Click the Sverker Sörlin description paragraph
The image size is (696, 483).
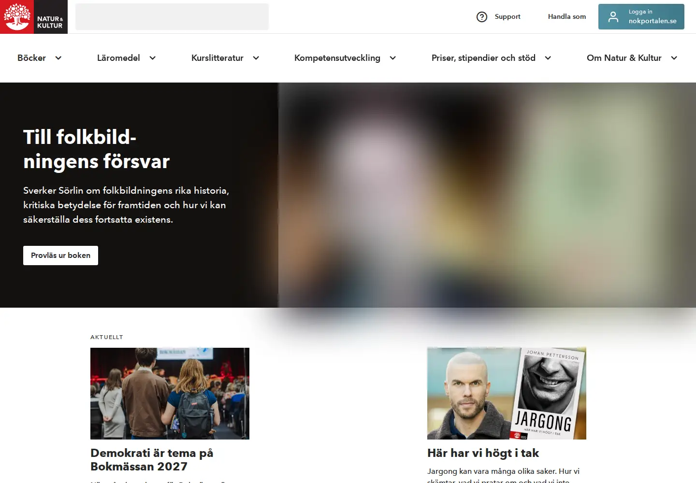coord(126,205)
